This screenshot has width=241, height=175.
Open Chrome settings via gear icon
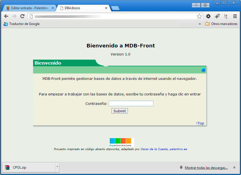click(x=208, y=16)
